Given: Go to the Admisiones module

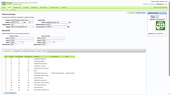Looking at the screenshot, I should 146,4.
